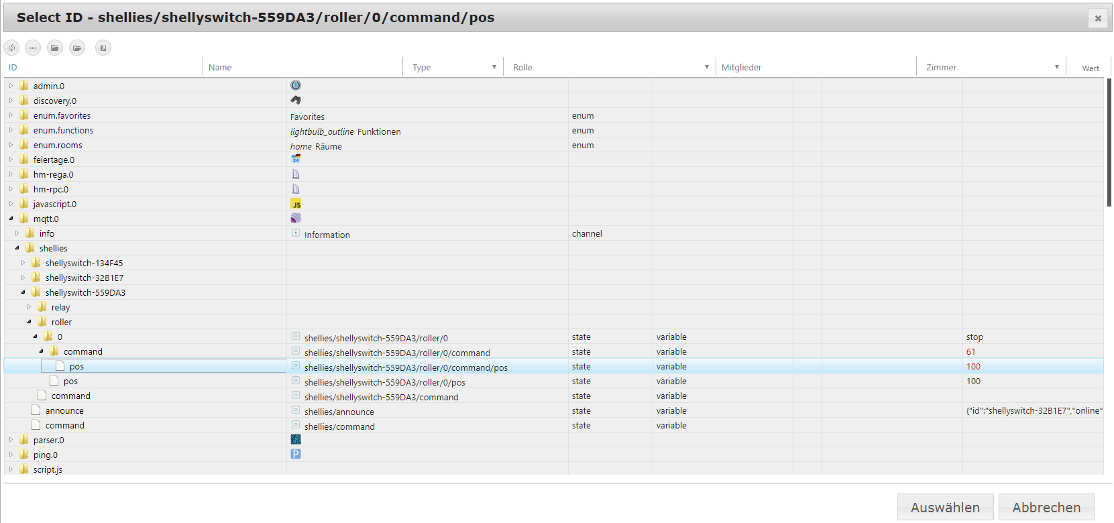The image size is (1114, 523).
Task: Select the enum.functions tree row
Action: [554, 130]
